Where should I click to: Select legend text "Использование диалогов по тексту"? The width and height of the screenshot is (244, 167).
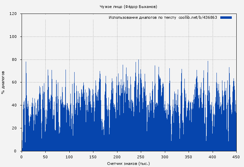pos(142,17)
